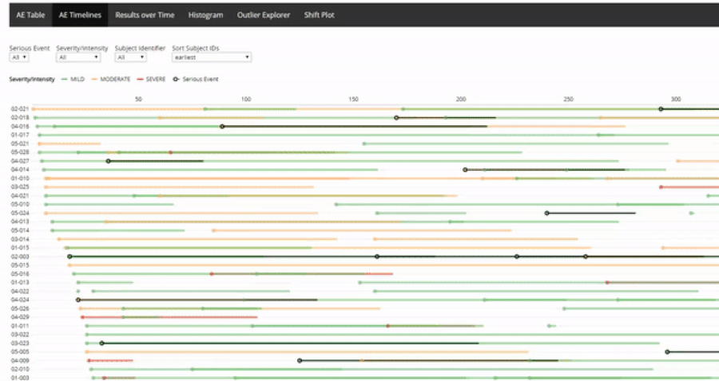Image resolution: width=719 pixels, height=381 pixels.
Task: Select subject ID 04-013
Action: pyautogui.click(x=20, y=222)
